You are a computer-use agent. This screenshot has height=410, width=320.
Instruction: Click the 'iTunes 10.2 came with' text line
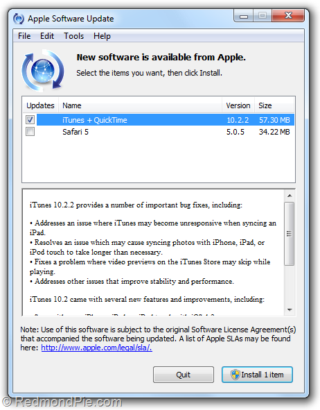147,299
